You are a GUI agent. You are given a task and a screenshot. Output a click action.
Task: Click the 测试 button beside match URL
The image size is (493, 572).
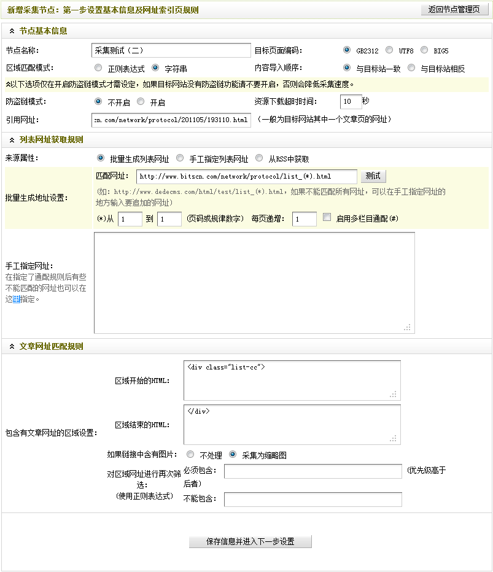(373, 176)
